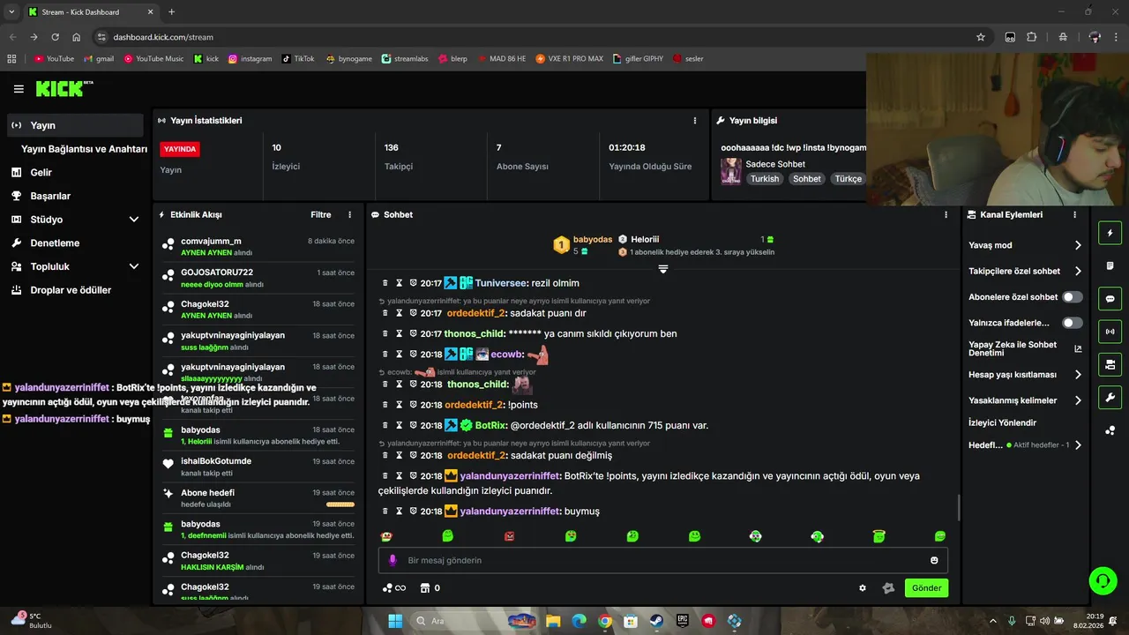
Task: Toggle the wrench stream info panel icon
Action: [x=1110, y=397]
